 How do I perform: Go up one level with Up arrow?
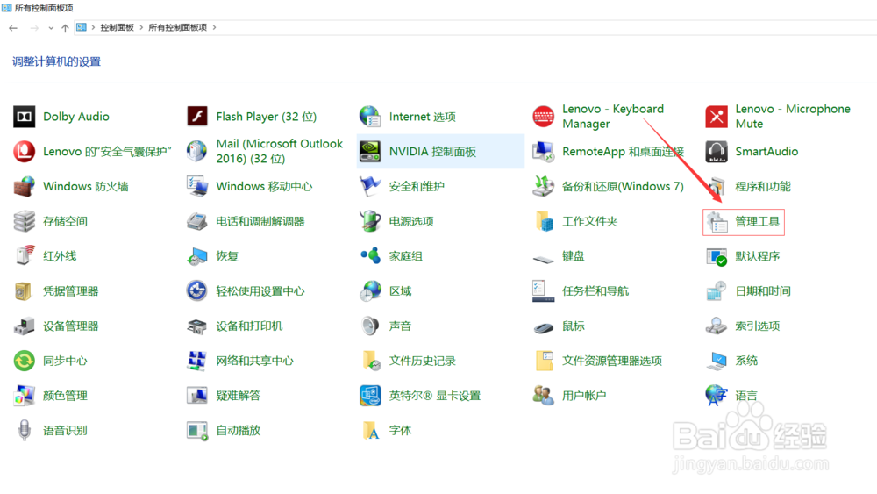coord(65,27)
